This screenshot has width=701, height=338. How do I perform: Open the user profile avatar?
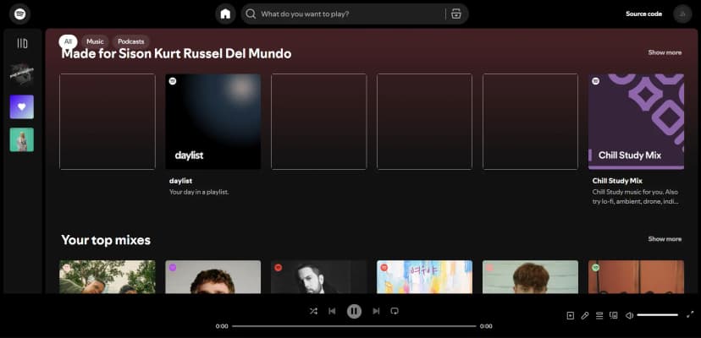(x=682, y=14)
